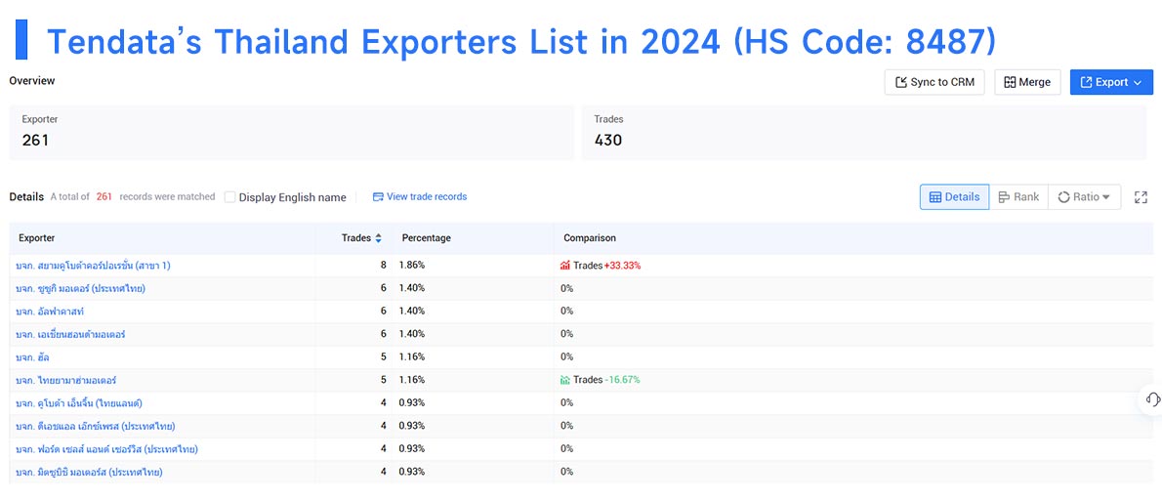
Task: Click the Percentage column header
Action: 426,238
